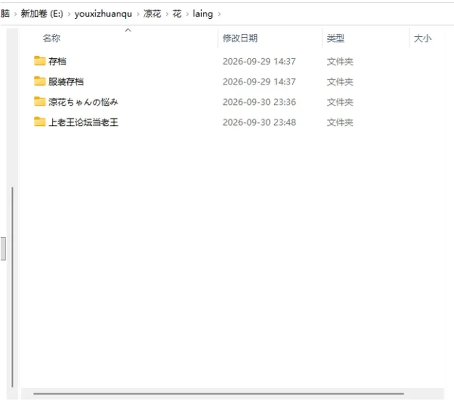This screenshot has width=454, height=404.
Task: Expand the chevron after laing breadcrumb
Action: [219, 14]
